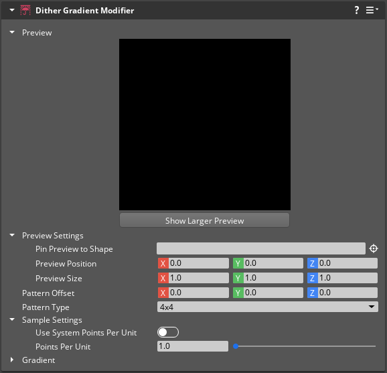387x373 pixels.
Task: Click the Points Per Unit value field
Action: click(x=193, y=346)
